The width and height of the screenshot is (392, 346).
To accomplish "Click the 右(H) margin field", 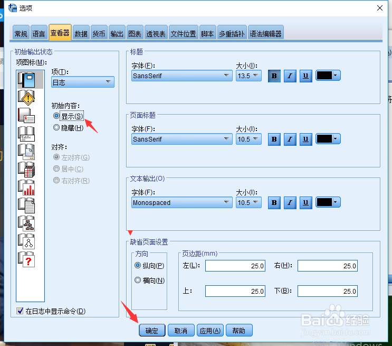I will tap(328, 266).
